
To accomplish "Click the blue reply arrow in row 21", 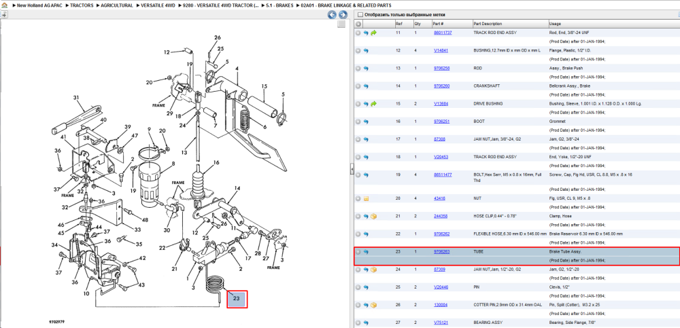I will pos(366,216).
